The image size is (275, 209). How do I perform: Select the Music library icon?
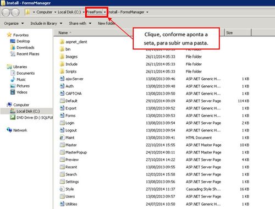point(13,79)
